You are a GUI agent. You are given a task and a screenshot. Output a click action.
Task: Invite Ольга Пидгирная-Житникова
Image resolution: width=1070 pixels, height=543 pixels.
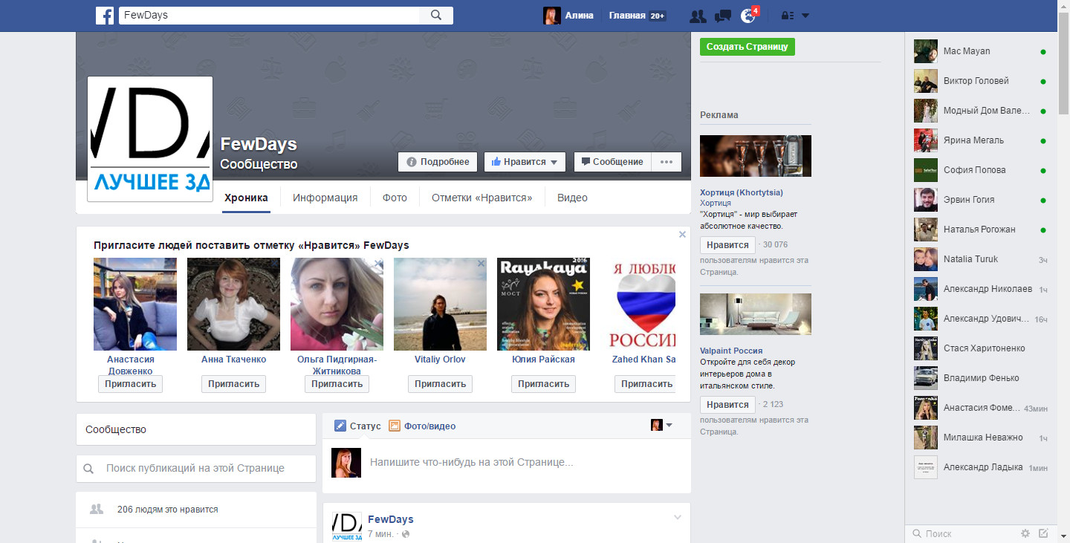pyautogui.click(x=337, y=384)
